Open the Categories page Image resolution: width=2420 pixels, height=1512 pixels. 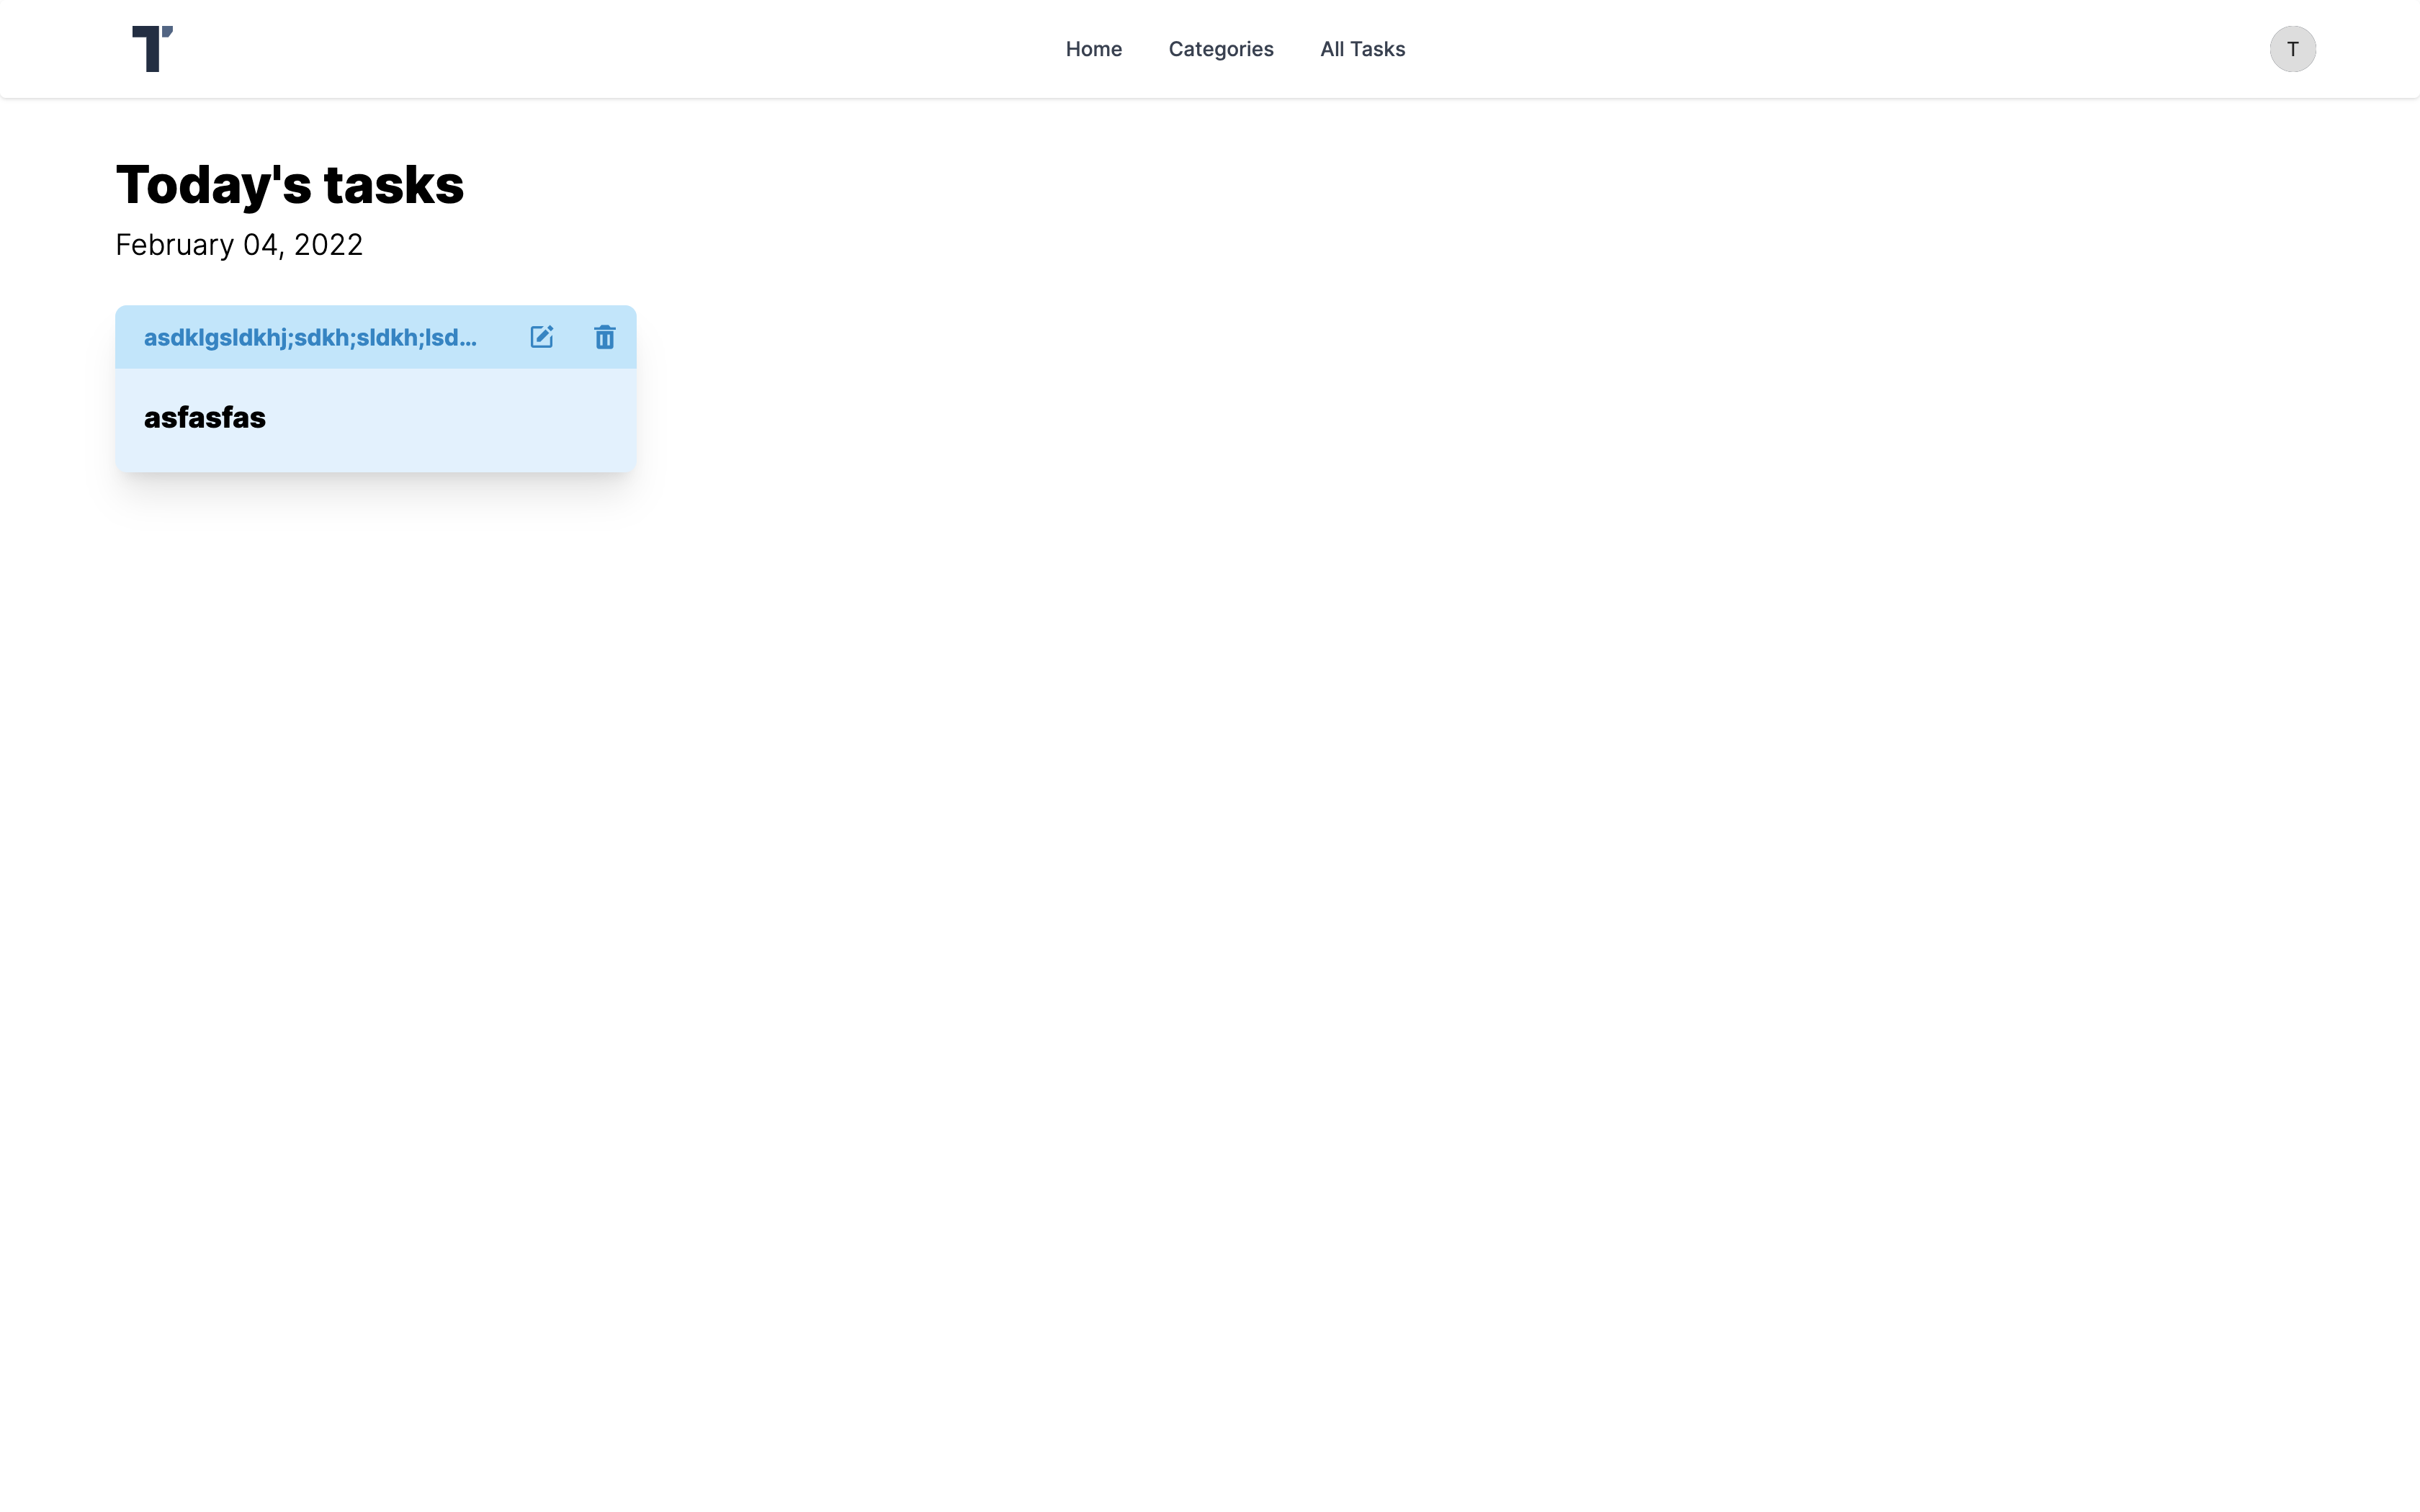tap(1221, 48)
